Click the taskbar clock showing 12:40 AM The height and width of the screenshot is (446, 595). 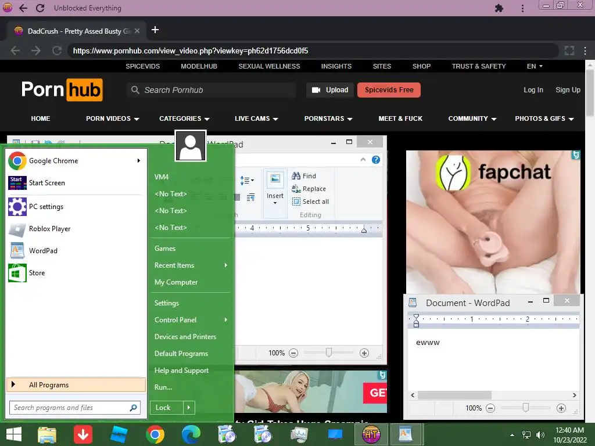(569, 435)
